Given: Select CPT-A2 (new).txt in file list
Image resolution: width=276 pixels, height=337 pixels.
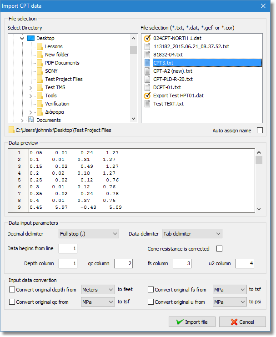Looking at the screenshot, I should pyautogui.click(x=172, y=71).
